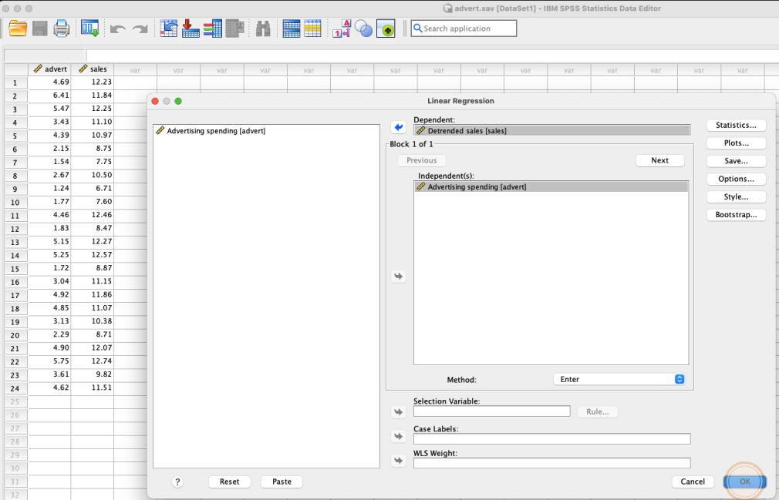Image resolution: width=779 pixels, height=500 pixels.
Task: Click Select cases yellow grid icon
Action: pos(312,29)
